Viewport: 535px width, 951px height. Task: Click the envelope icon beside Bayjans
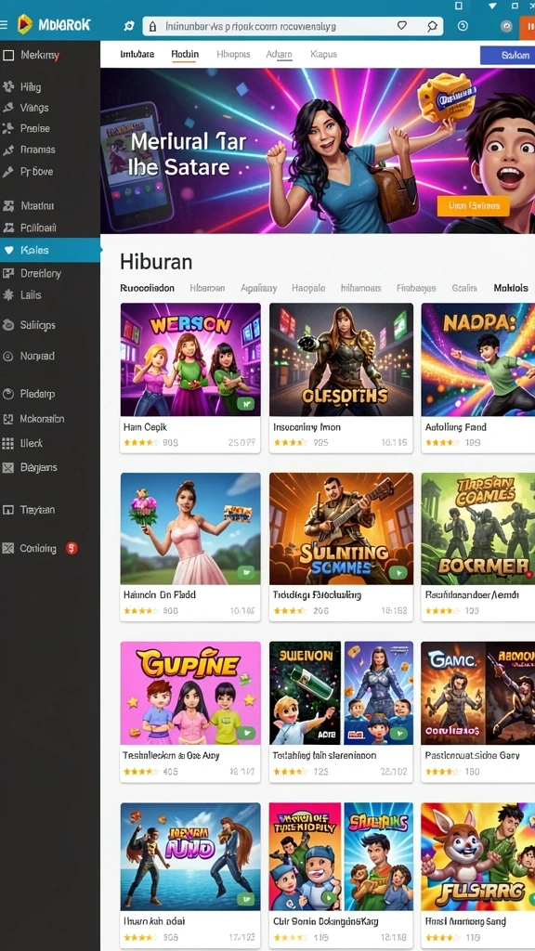pyautogui.click(x=7, y=468)
